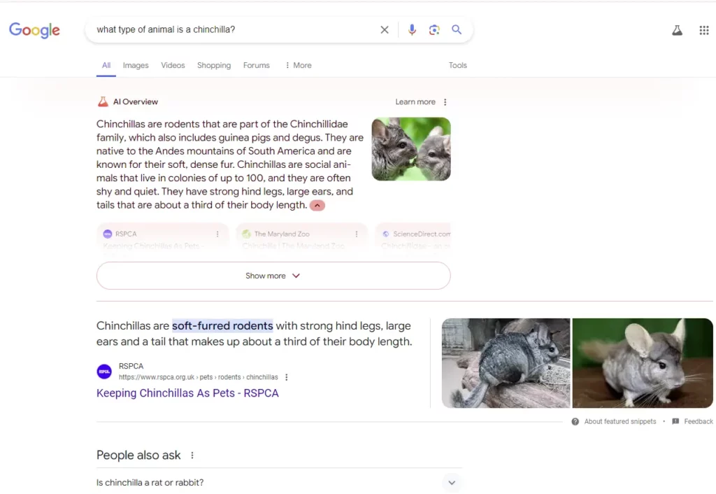Open the More search filters dropdown
Screen dimensions: 716x494
(298, 65)
